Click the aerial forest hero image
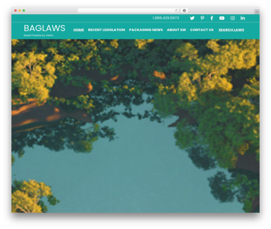The image size is (271, 229). click(x=135, y=126)
